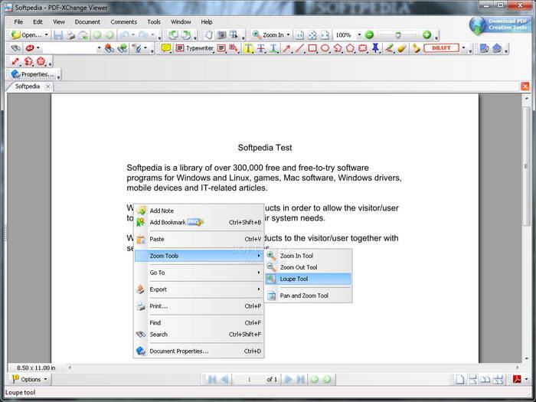
Task: Open the Tools menu
Action: tap(154, 21)
